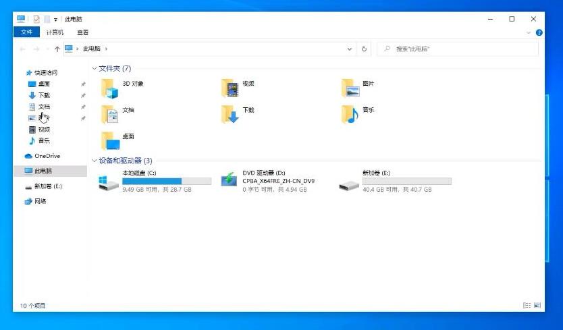Open the 查看 ribbon tab
This screenshot has height=330, width=563.
point(82,32)
